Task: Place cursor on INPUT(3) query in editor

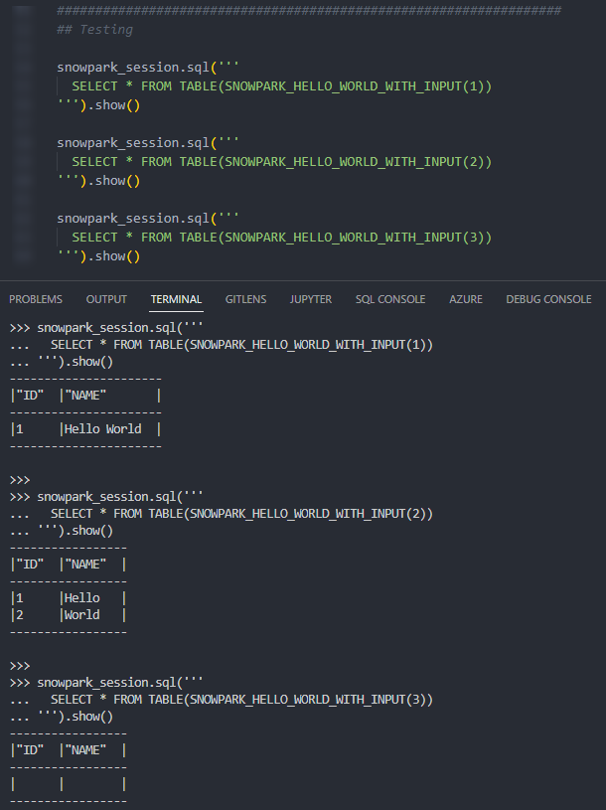Action: coord(282,238)
